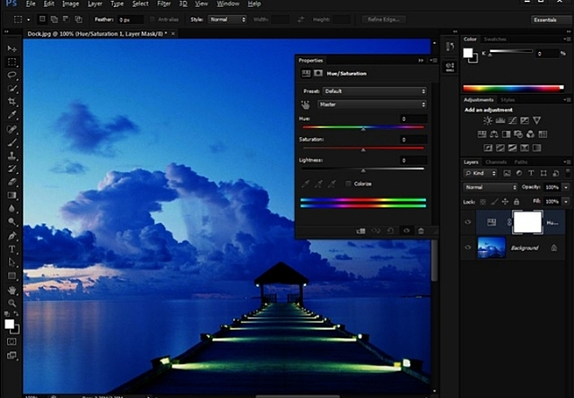Screen dimensions: 574x398
Task: Hide the Hue/Saturation adjustment layer
Action: tap(468, 222)
